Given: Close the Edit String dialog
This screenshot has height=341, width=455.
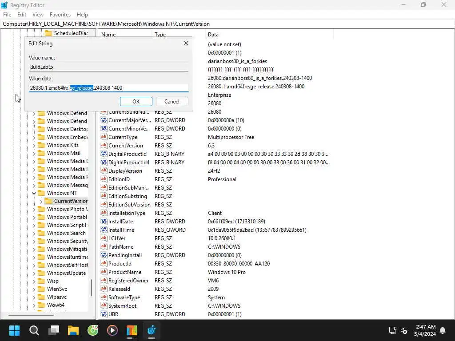Looking at the screenshot, I should click(186, 43).
